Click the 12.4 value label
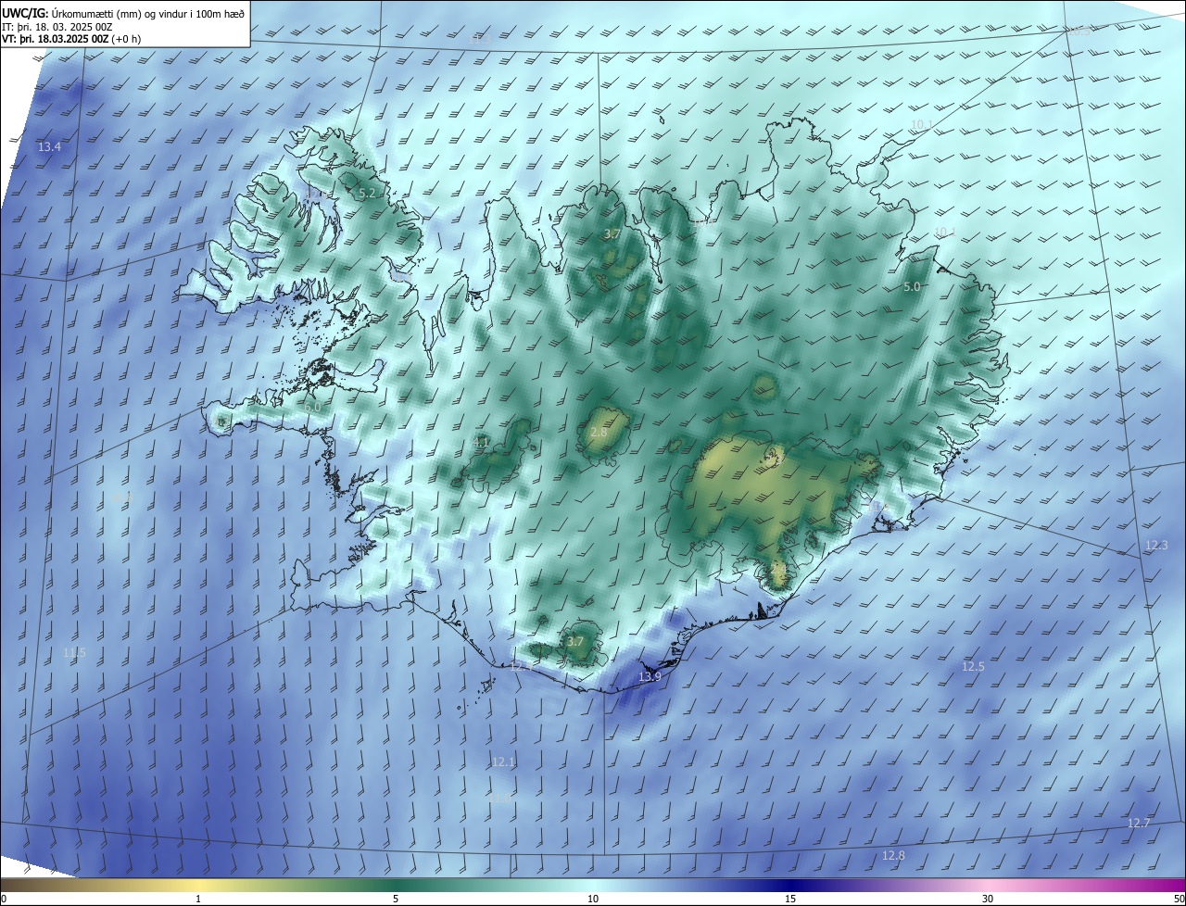Screen dimensions: 1186x906 (521, 666)
